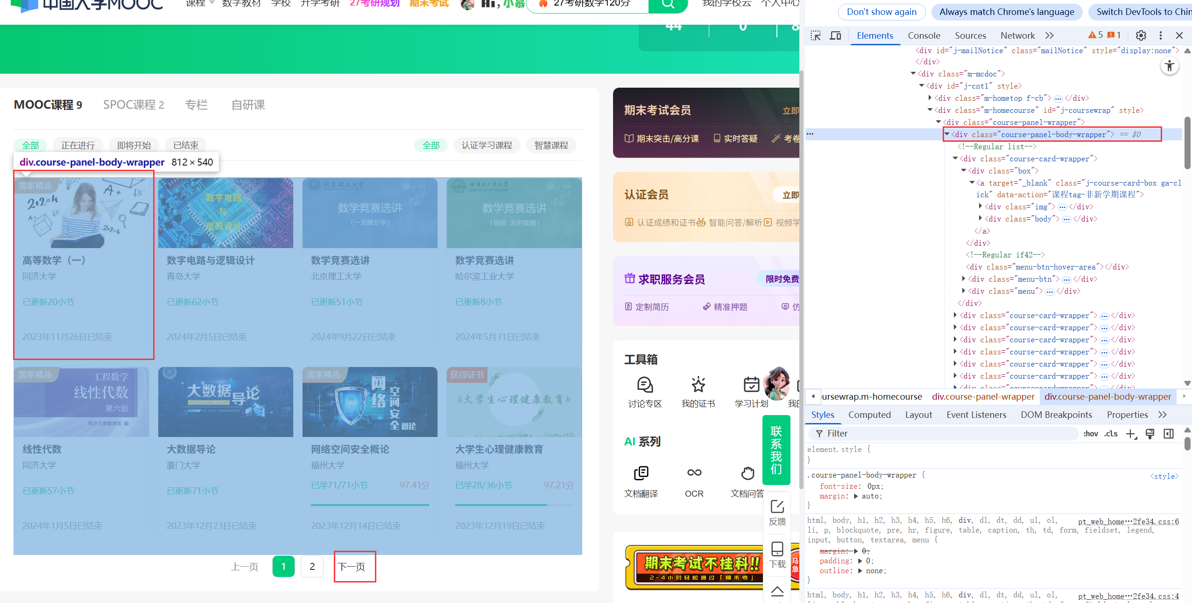Expand the m-hometop f-cb div node

930,98
